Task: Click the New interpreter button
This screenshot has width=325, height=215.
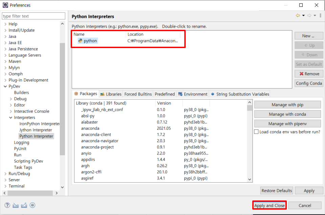Action: point(309,36)
